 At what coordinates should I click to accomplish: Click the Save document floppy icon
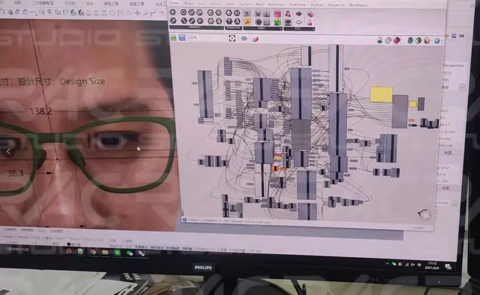pos(182,37)
